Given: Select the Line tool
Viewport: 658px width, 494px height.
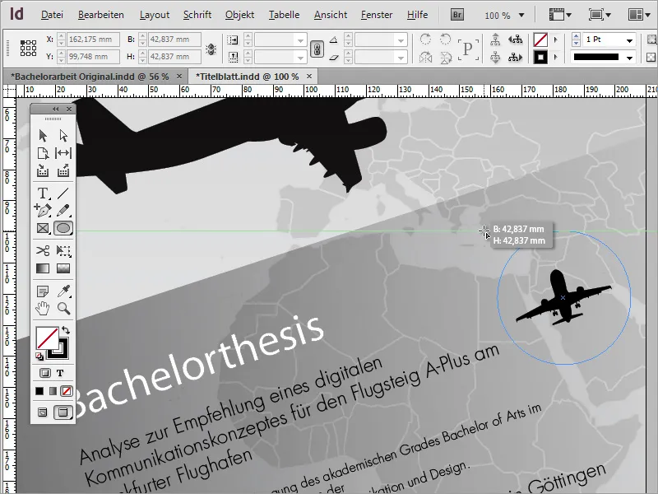Looking at the screenshot, I should [63, 193].
